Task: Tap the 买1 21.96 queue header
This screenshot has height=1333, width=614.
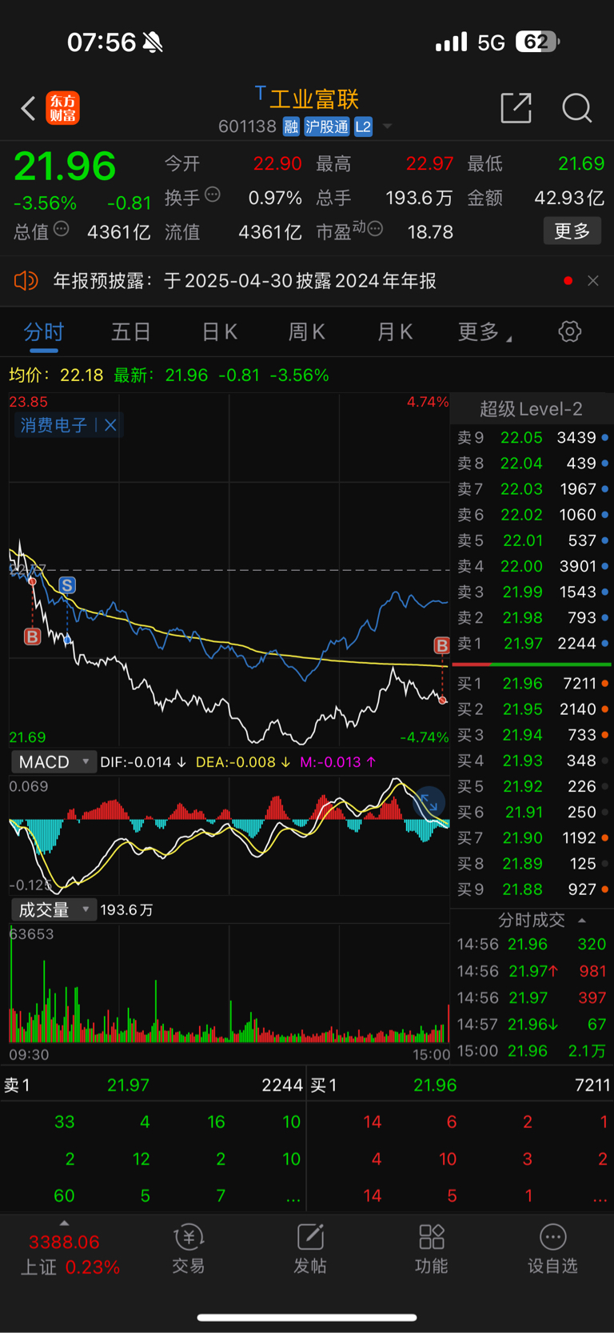Action: [460, 1085]
